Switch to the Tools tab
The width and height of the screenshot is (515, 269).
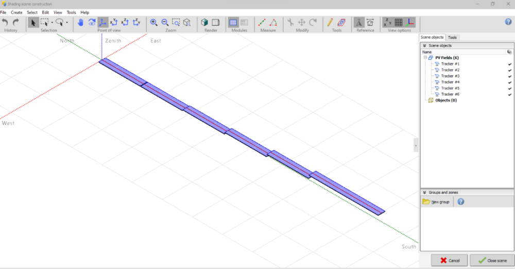(452, 38)
